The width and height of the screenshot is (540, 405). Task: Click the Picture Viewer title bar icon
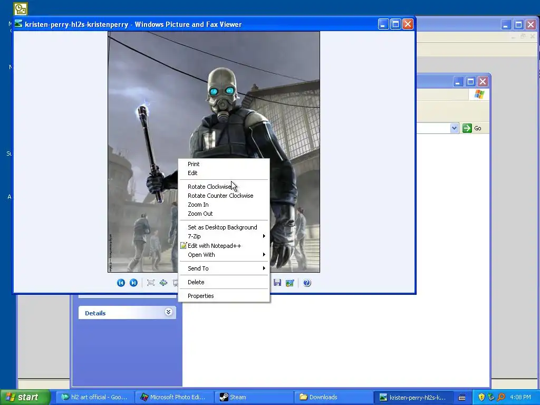click(18, 24)
